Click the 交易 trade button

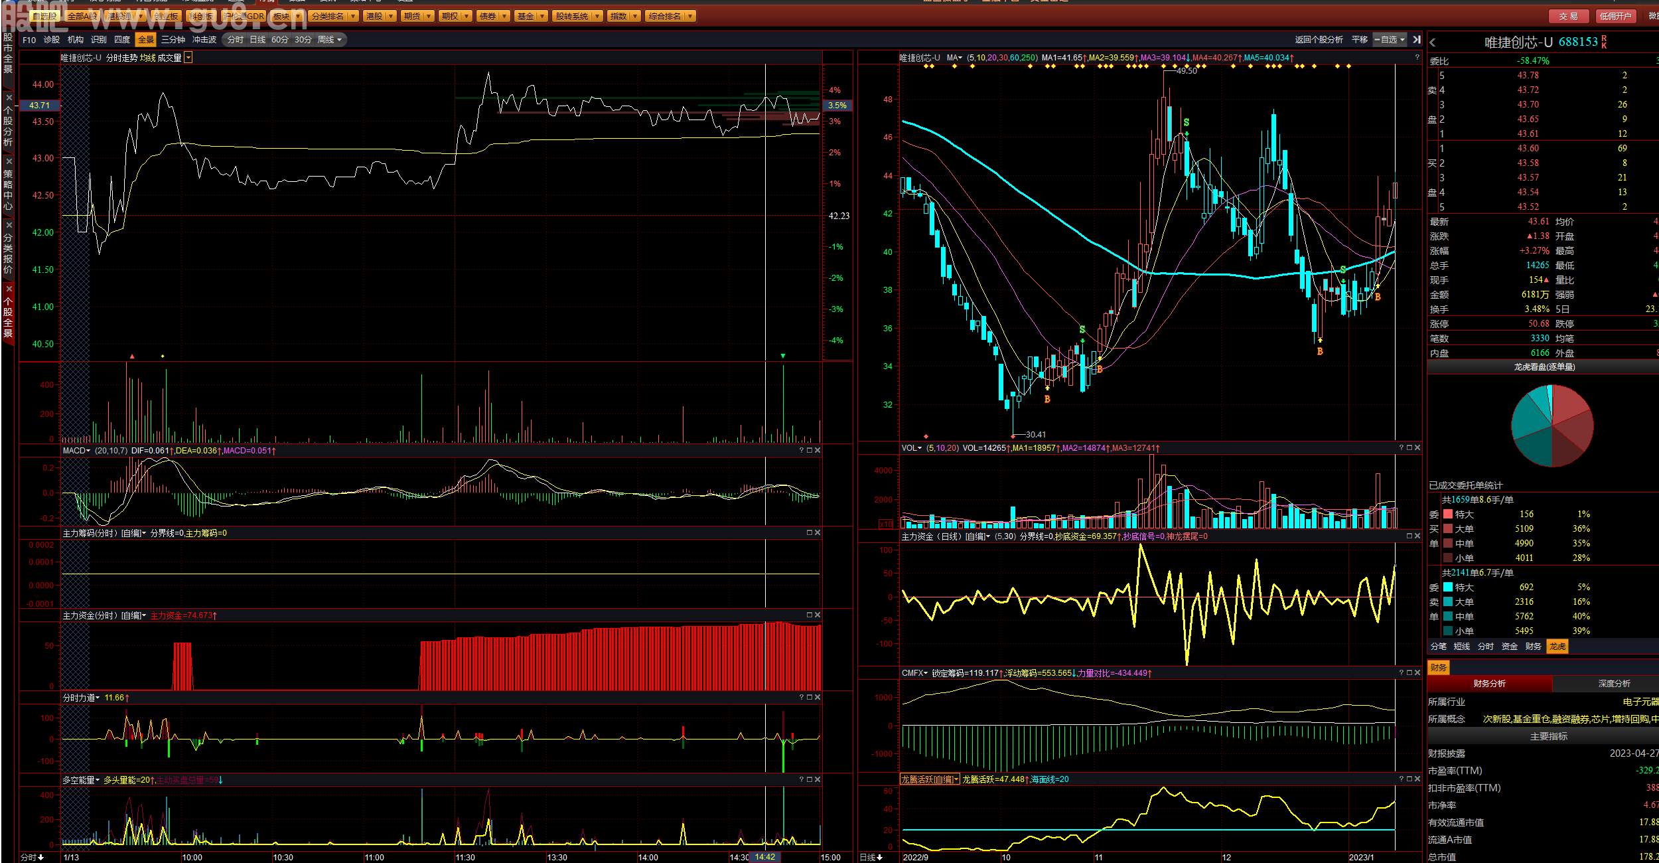coord(1569,17)
